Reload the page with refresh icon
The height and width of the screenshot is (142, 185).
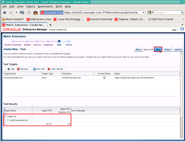pyautogui.click(x=22, y=13)
